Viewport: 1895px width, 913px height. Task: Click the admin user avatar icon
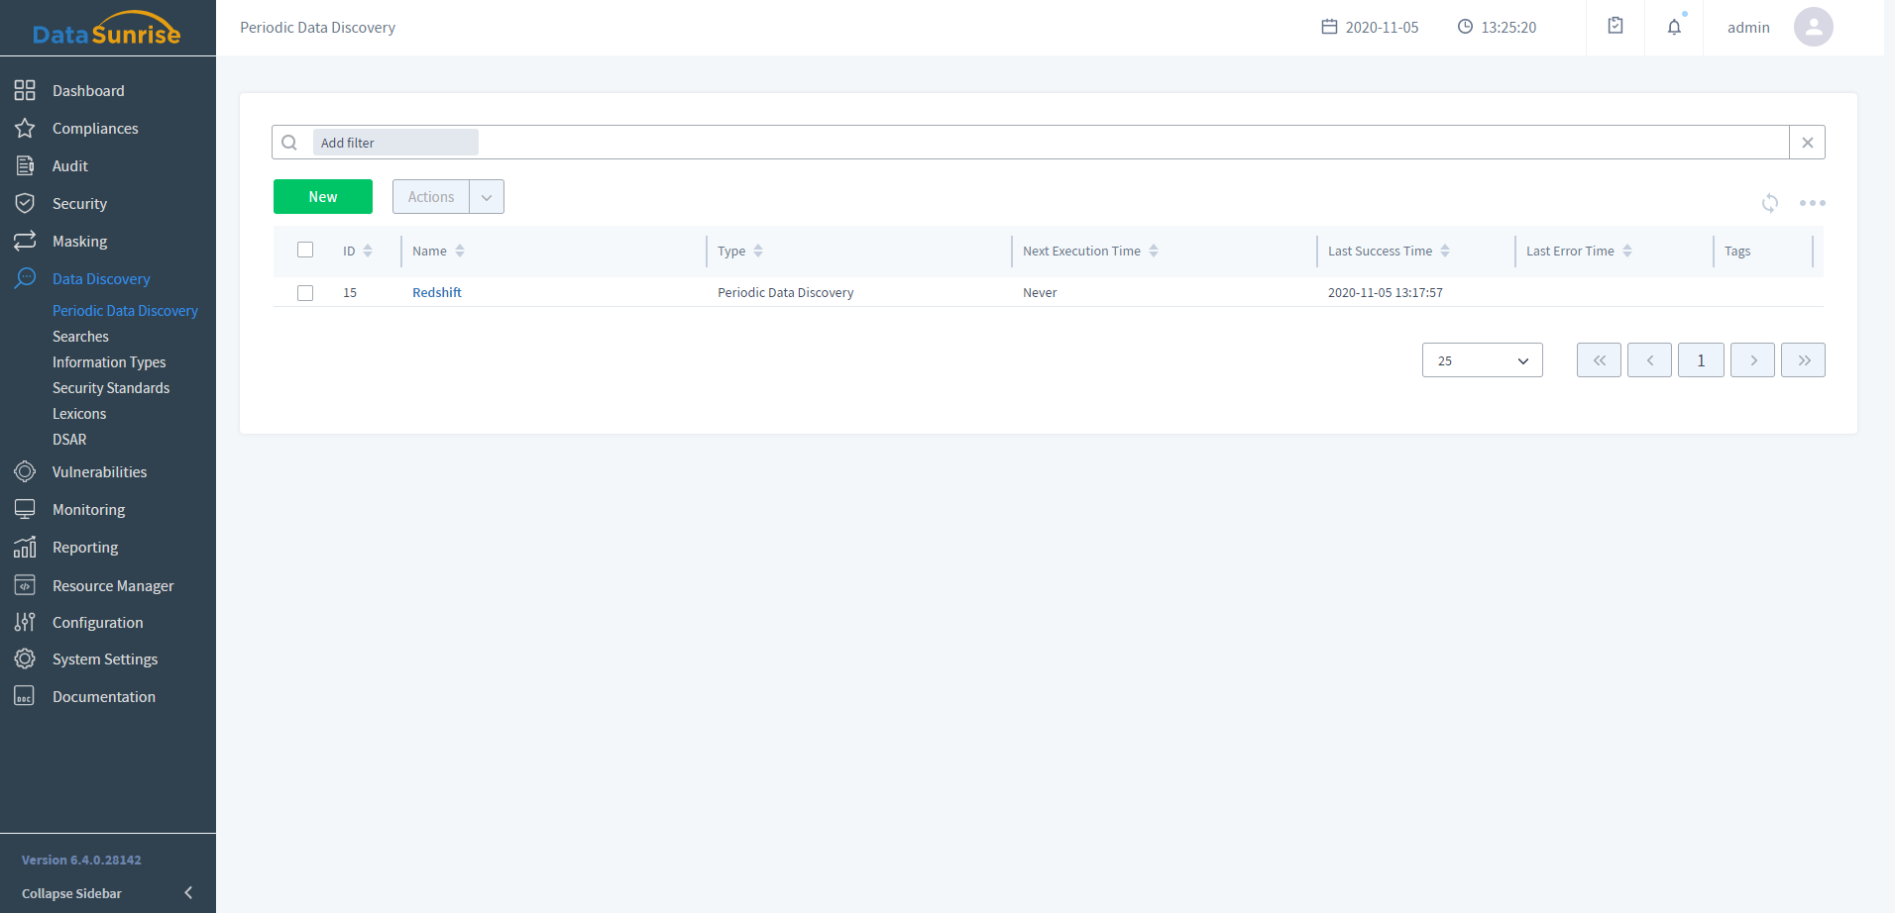pyautogui.click(x=1813, y=28)
